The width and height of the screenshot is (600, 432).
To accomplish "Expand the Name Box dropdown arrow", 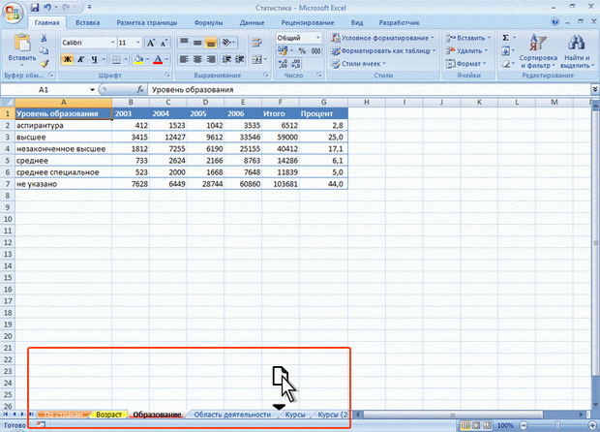I will click(x=92, y=90).
